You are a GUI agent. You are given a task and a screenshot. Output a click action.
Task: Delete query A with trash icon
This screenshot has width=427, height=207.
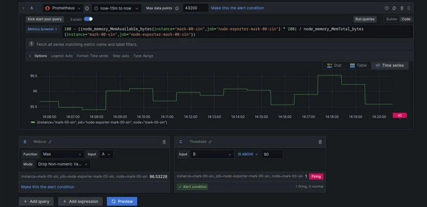click(x=402, y=8)
